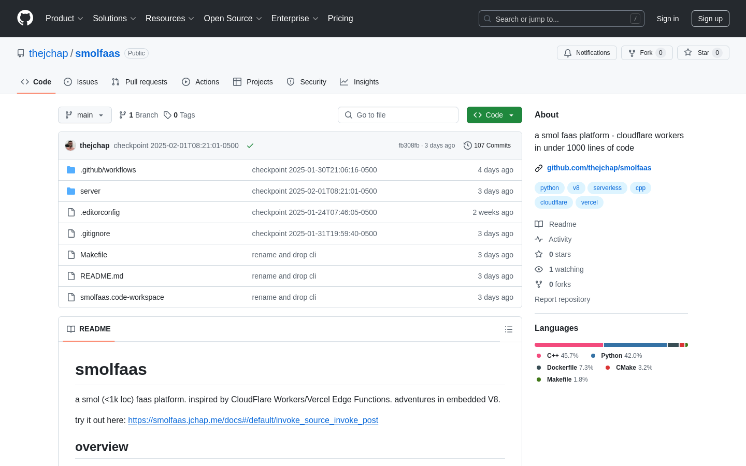
Task: Open the smolfaas.jchap.me docs link
Action: pyautogui.click(x=253, y=420)
